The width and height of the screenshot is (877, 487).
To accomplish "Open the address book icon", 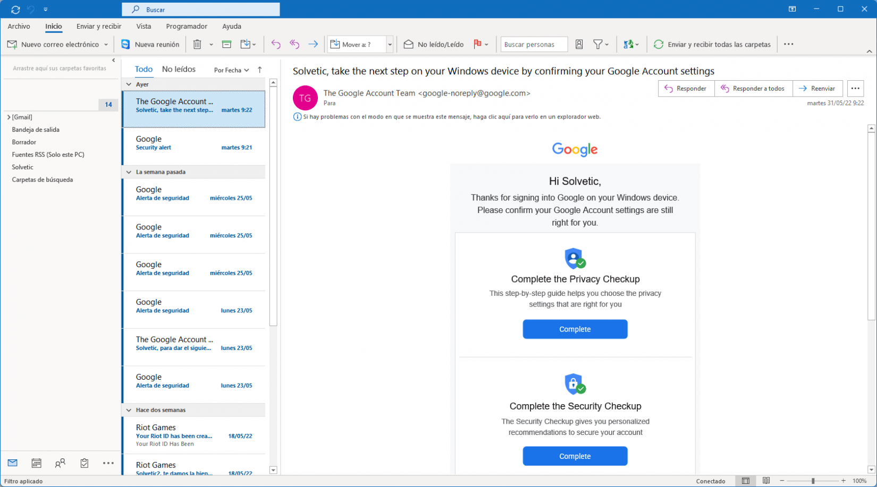I will (579, 45).
